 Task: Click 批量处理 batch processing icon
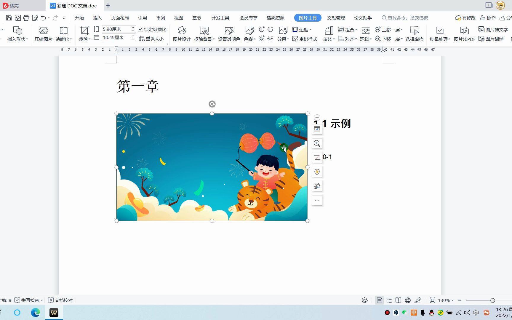coord(440,31)
